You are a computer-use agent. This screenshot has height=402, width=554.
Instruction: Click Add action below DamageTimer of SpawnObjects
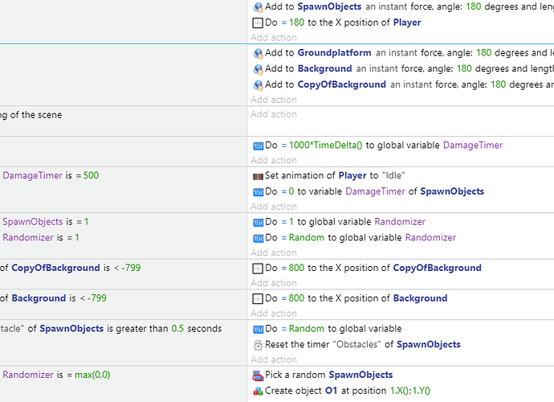(274, 207)
